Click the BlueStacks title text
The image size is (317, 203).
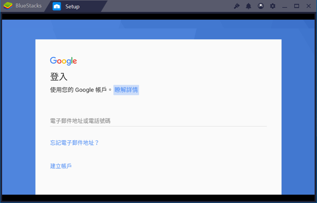coord(28,6)
